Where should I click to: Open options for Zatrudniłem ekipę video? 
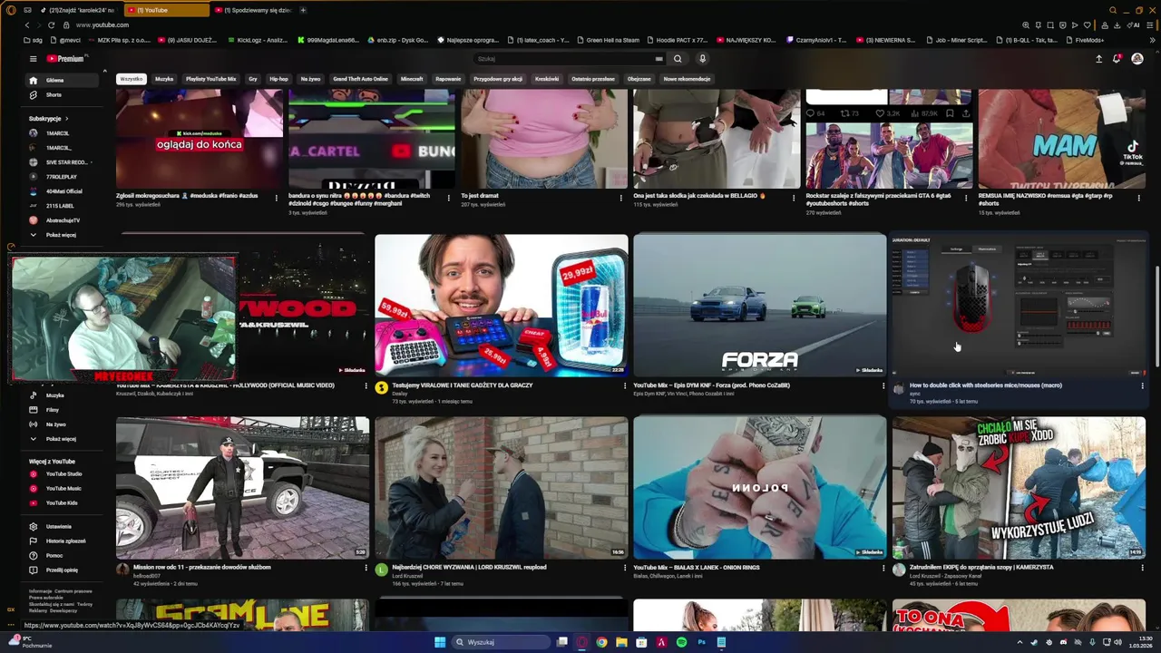(x=1142, y=568)
